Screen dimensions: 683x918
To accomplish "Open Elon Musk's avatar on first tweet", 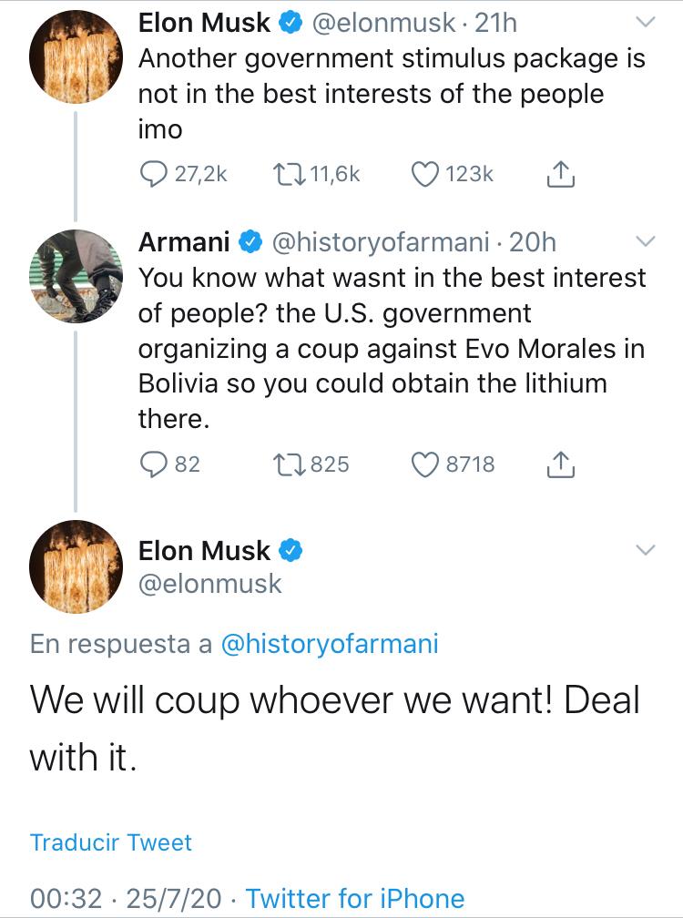I will [76, 57].
